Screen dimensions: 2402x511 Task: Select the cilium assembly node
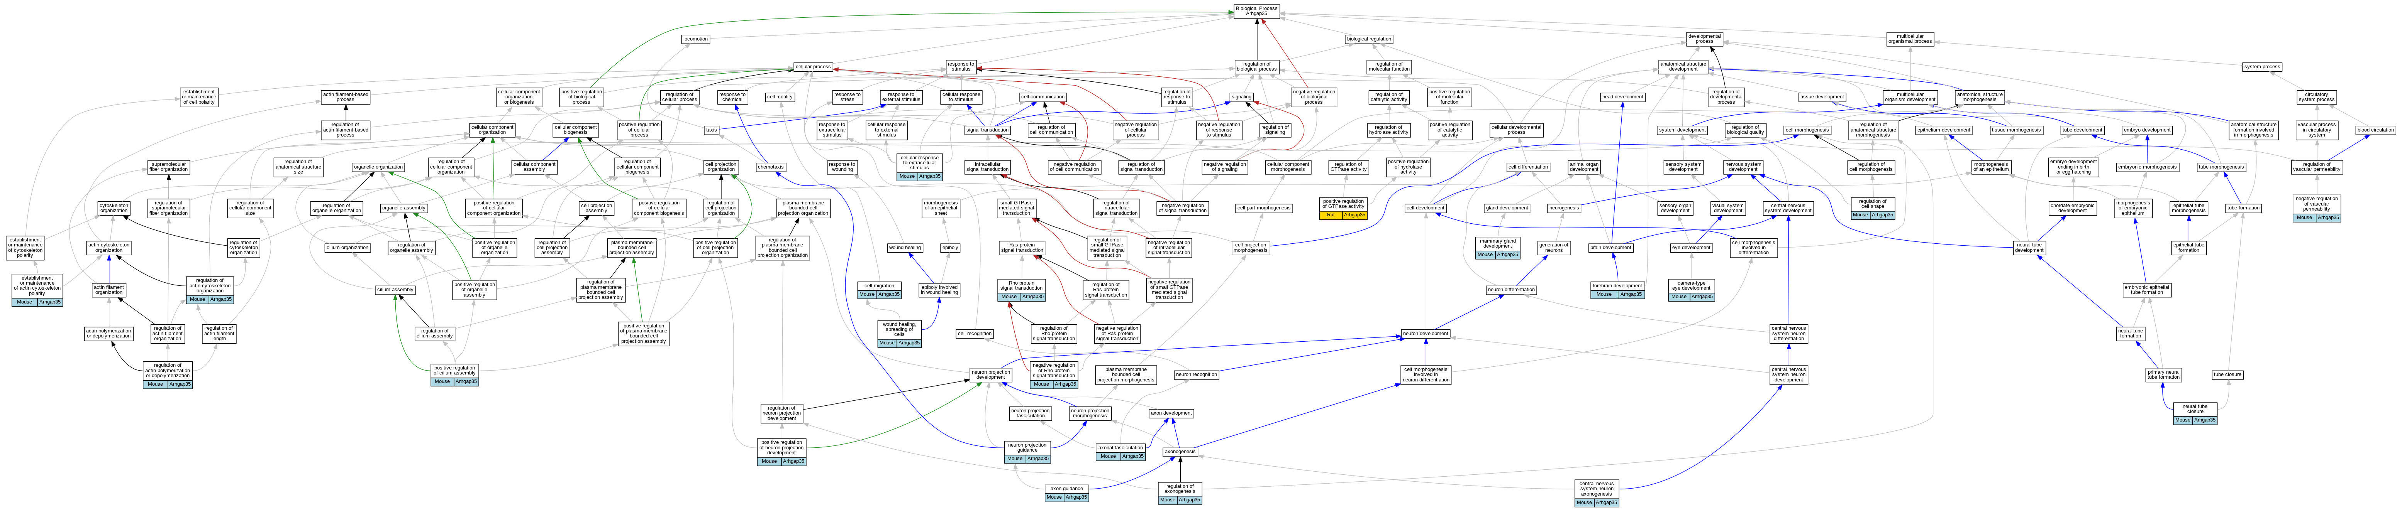coord(395,290)
